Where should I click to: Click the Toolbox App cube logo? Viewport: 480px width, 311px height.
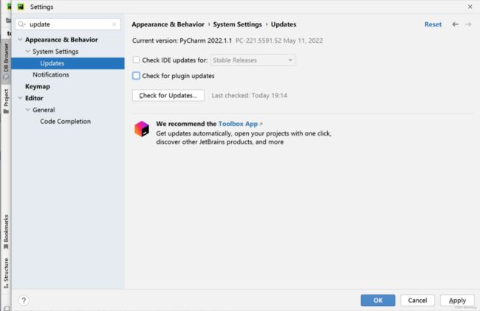pyautogui.click(x=142, y=129)
